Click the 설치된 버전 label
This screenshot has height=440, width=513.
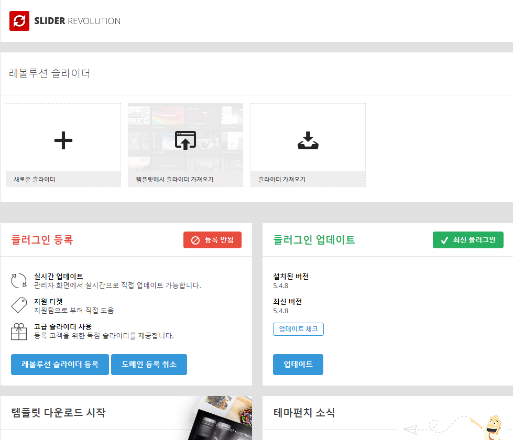click(x=291, y=277)
